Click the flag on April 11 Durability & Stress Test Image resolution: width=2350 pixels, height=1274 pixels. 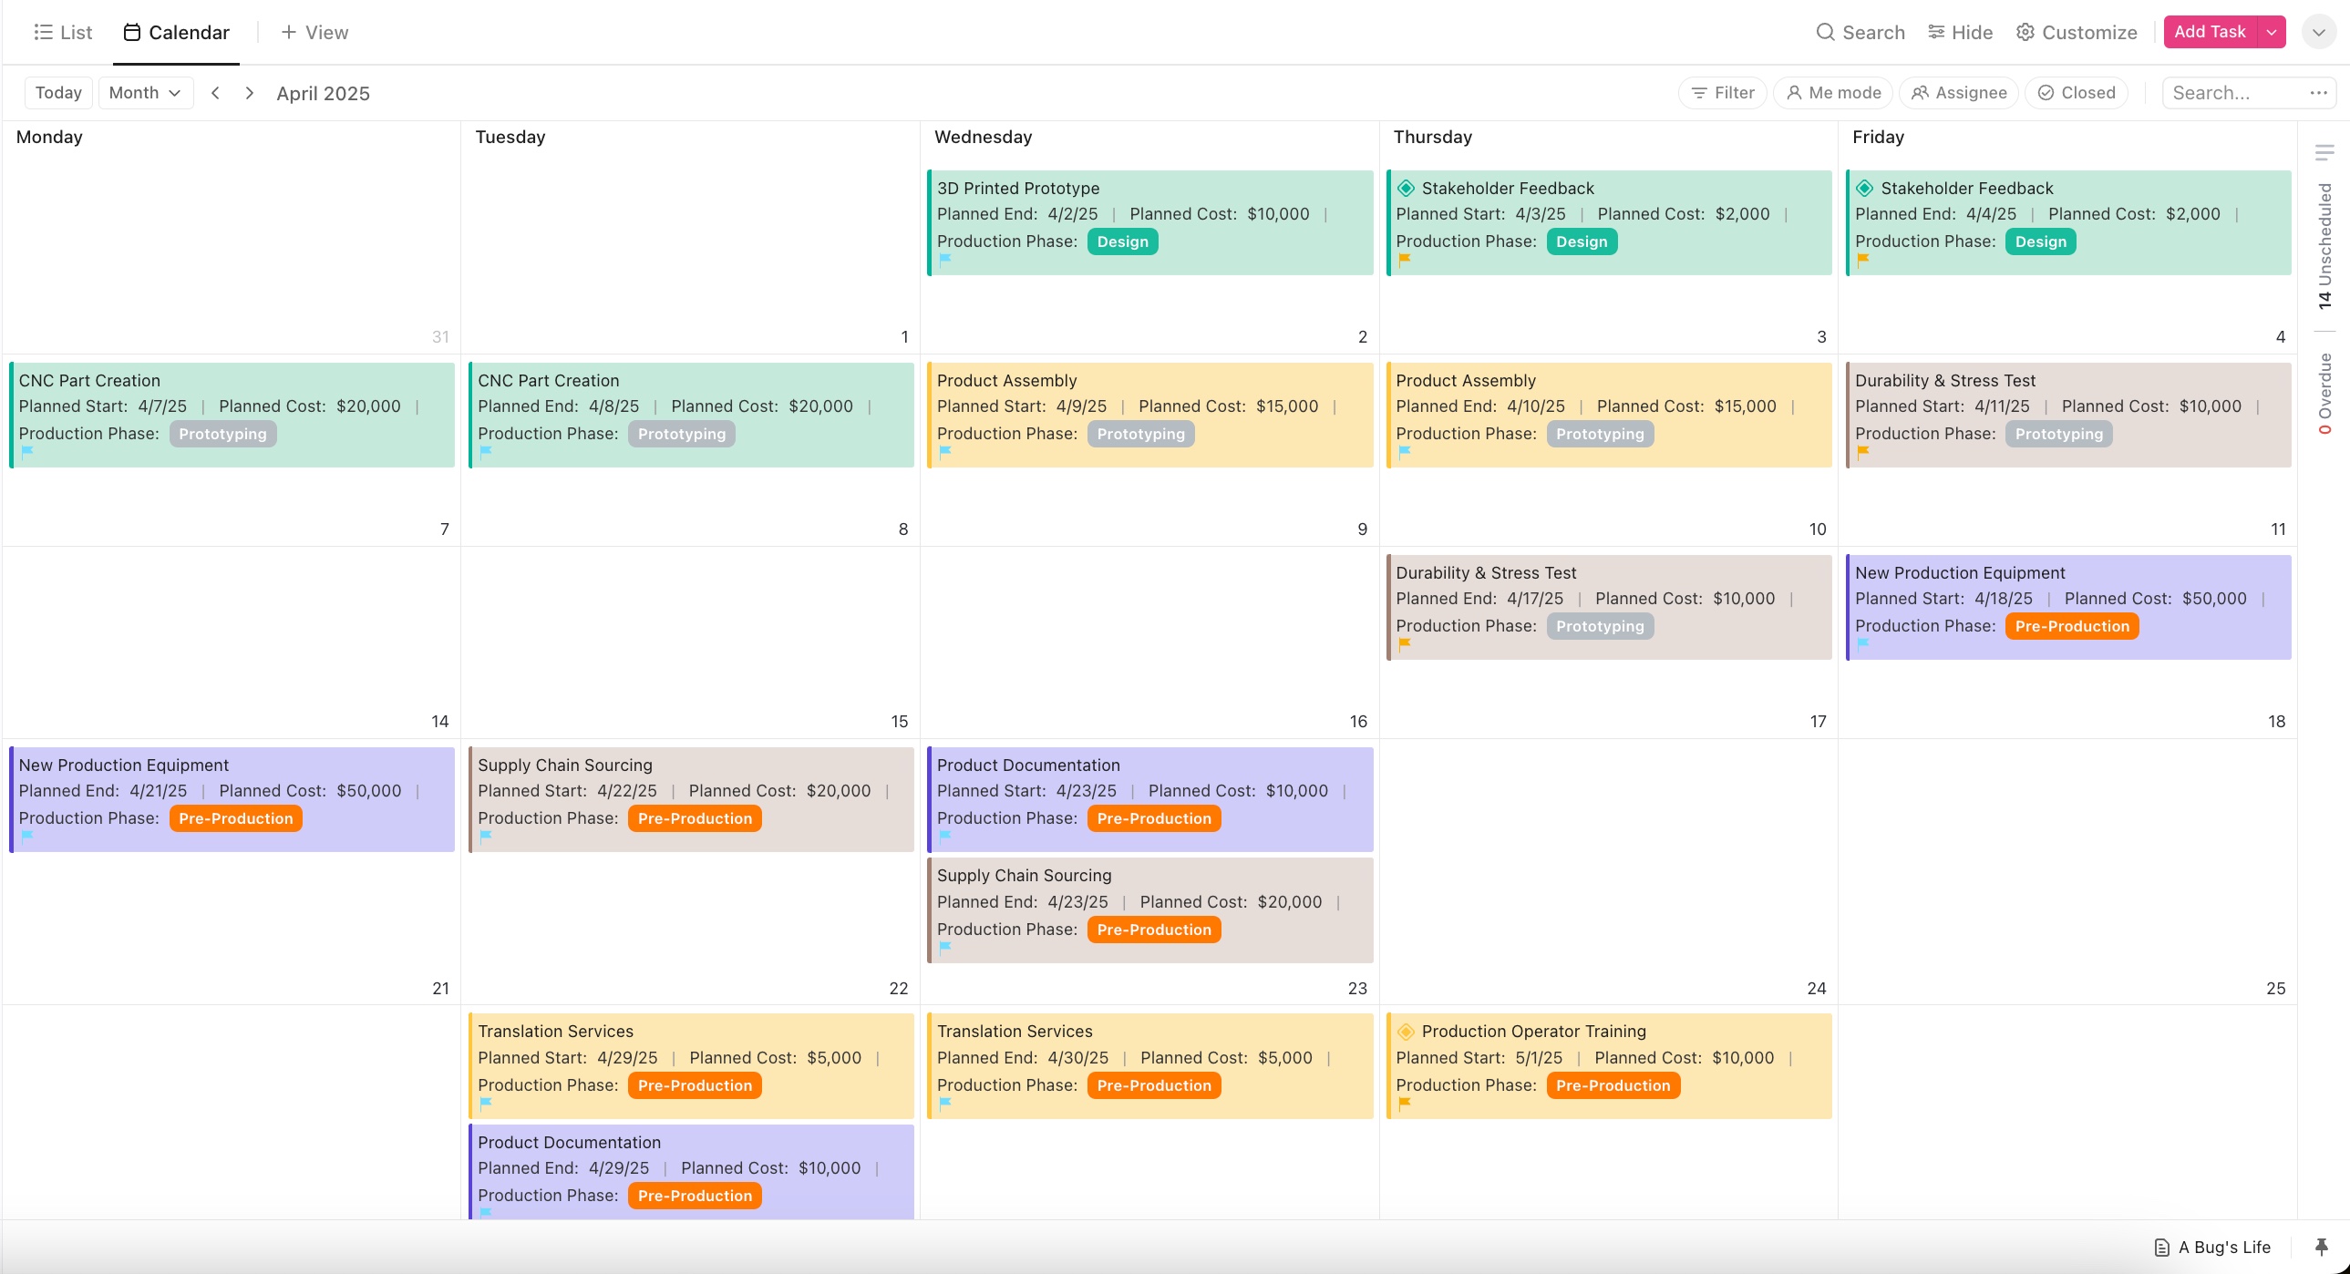(1863, 452)
